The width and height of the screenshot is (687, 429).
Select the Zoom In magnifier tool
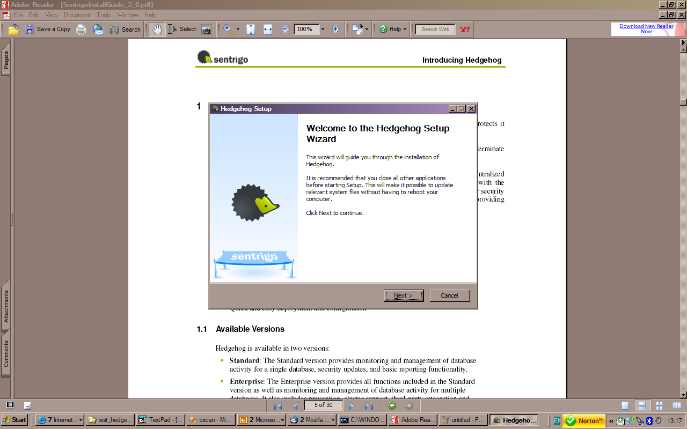coord(229,29)
